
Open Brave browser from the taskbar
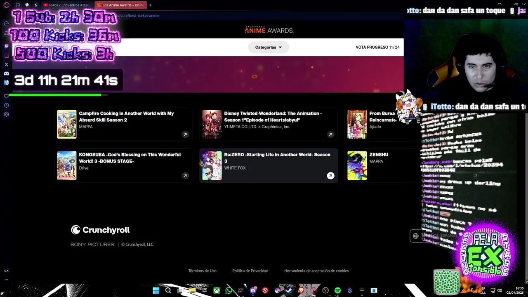coord(301,290)
